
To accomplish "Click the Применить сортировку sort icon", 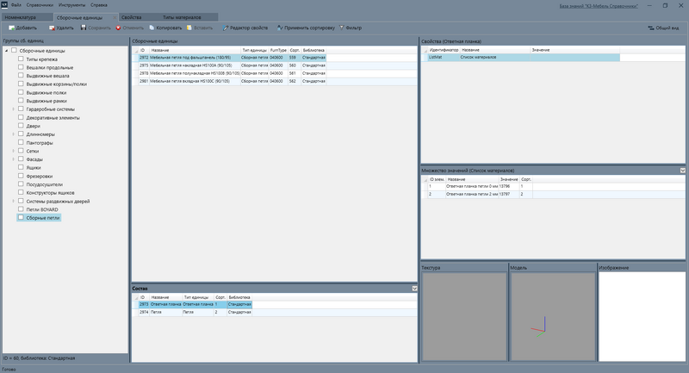I will point(279,28).
